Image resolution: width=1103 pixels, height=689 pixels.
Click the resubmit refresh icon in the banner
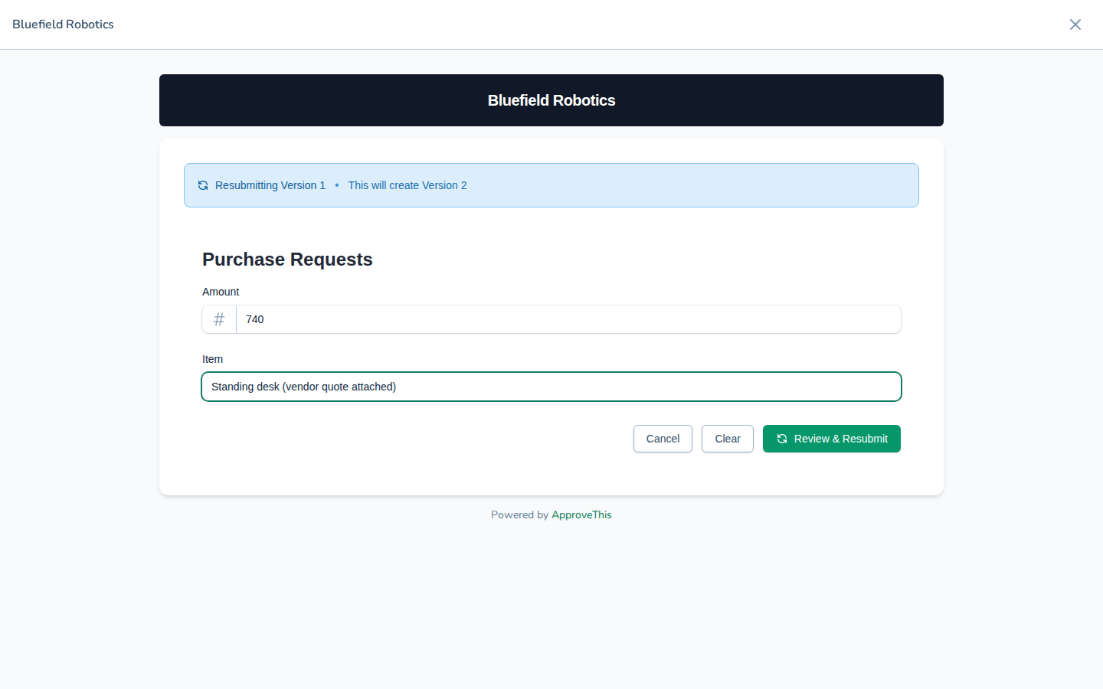point(203,185)
